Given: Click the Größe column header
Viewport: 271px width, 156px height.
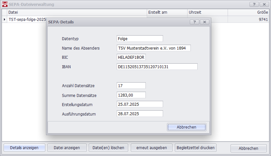Looking at the screenshot, I should (249, 12).
